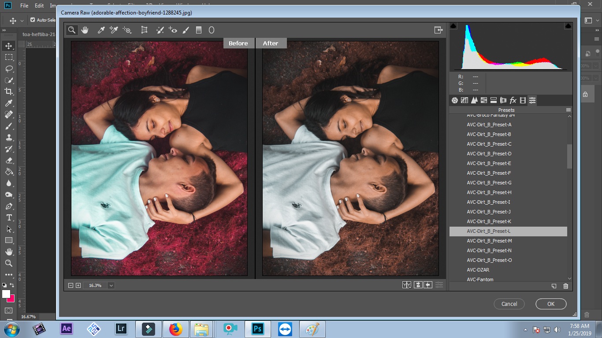Screen dimensions: 602x338
Task: Select the Radial Filter tool
Action: (212, 30)
